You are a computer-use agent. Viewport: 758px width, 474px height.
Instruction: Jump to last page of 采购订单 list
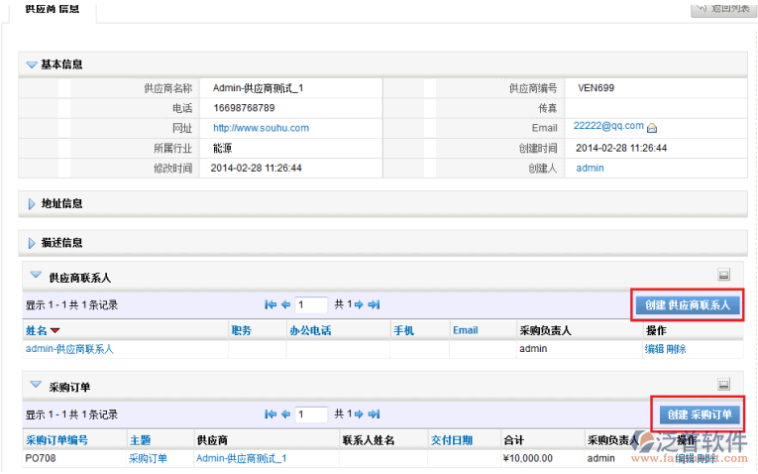374,415
